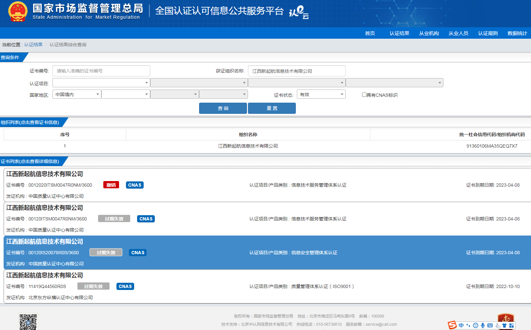Go to 从业机构 in the navigation bar
Screen dimensions: 531x330
429,33
